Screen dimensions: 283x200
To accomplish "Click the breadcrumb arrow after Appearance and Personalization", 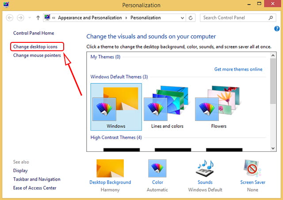I will 126,18.
